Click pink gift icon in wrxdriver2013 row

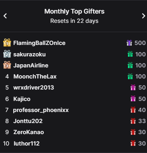(x=133, y=87)
